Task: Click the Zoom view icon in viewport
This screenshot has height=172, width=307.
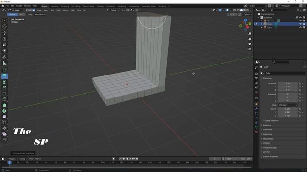Action: (x=250, y=34)
